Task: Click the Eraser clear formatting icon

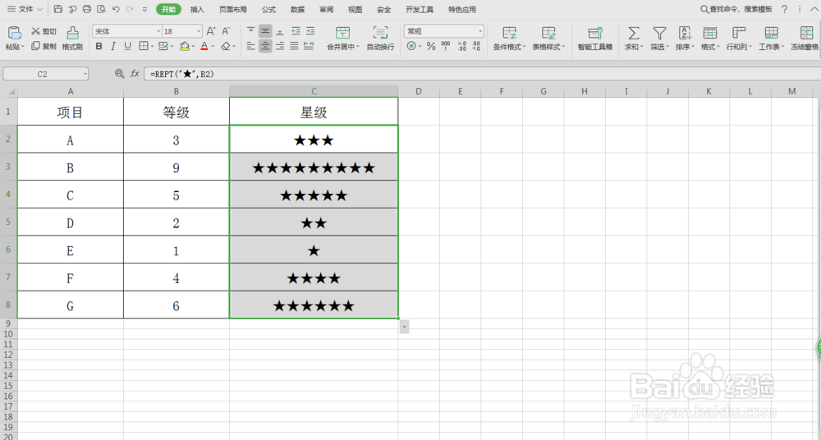Action: point(226,46)
